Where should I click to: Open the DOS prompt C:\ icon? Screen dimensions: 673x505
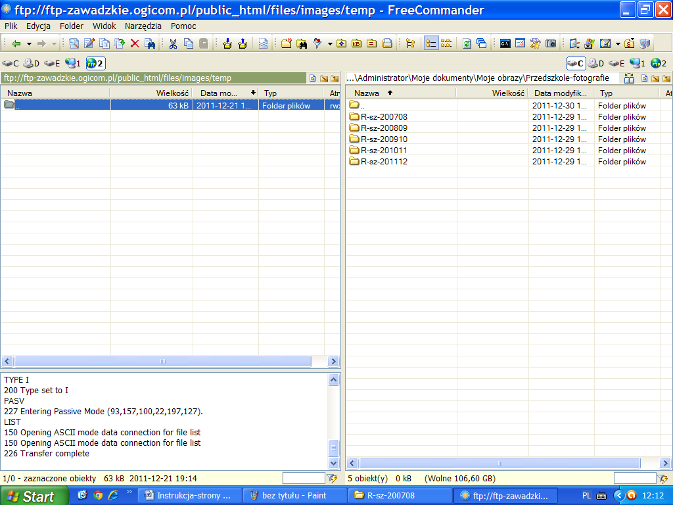tap(505, 43)
